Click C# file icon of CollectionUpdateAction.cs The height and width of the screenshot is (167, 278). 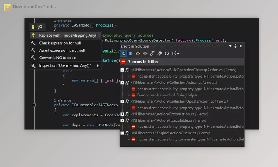tap(127, 102)
